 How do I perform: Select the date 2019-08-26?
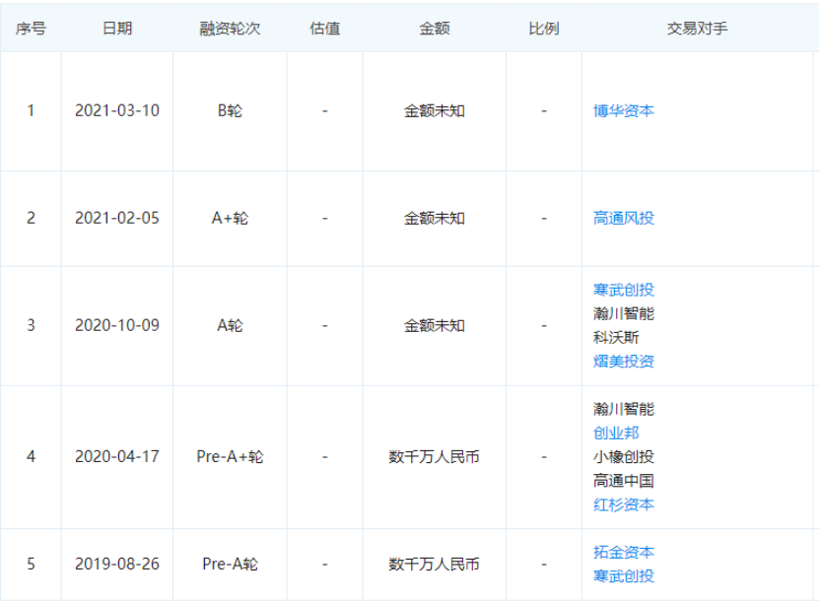click(117, 564)
